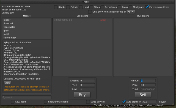Select vegetables in the Market list
Image resolution: width=176 pixels, height=108 pixels.
pos(27,27)
